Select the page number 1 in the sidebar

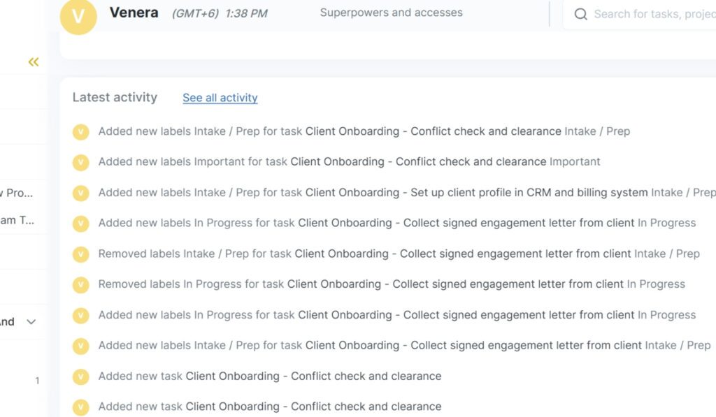[x=37, y=381]
